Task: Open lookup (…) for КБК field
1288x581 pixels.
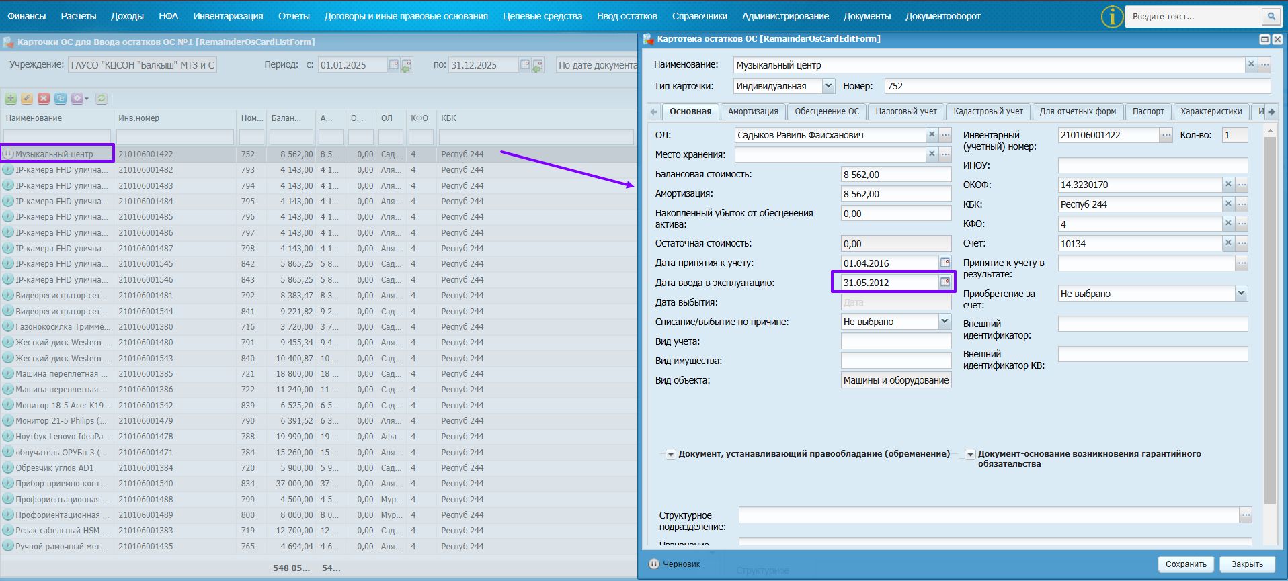Action: 1242,204
